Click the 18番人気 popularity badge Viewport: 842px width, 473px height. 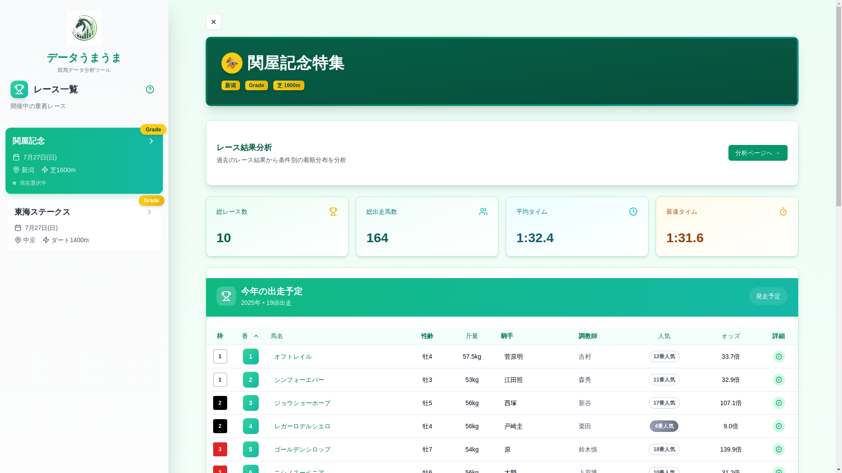coord(664,449)
